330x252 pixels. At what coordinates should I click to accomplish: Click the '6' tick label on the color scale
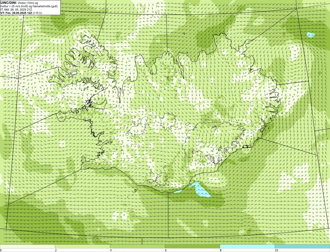coord(166,250)
